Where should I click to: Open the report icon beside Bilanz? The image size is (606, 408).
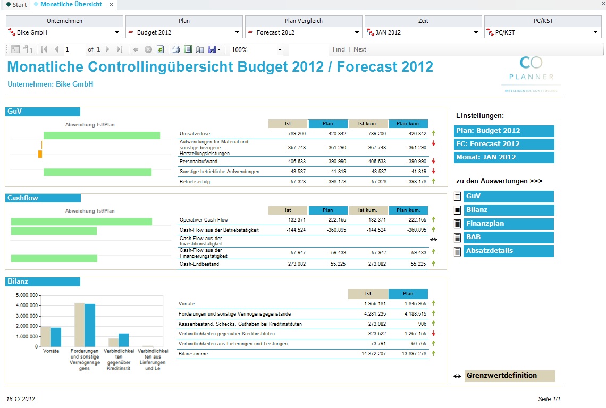(x=457, y=210)
